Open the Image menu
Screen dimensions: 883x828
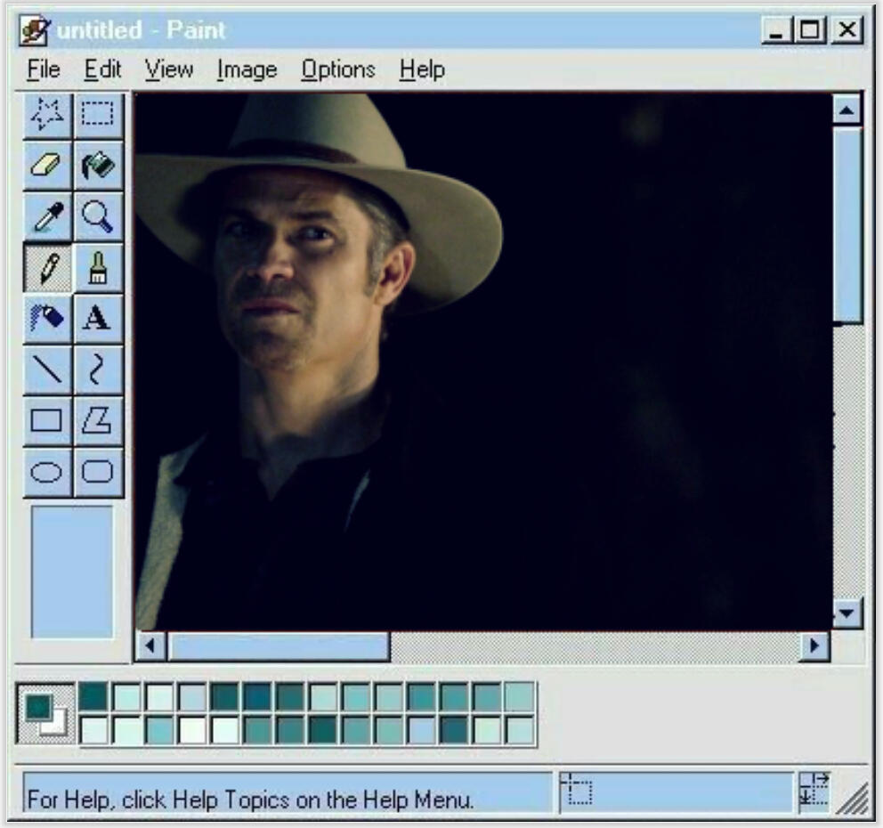pyautogui.click(x=247, y=69)
